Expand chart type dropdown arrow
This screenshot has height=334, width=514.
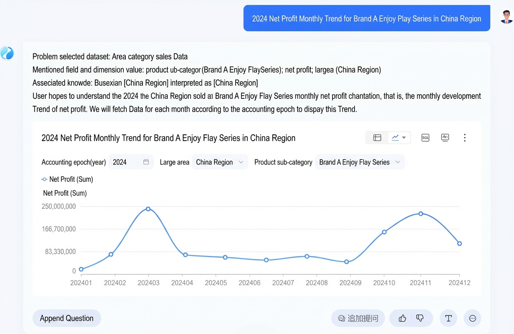point(404,138)
